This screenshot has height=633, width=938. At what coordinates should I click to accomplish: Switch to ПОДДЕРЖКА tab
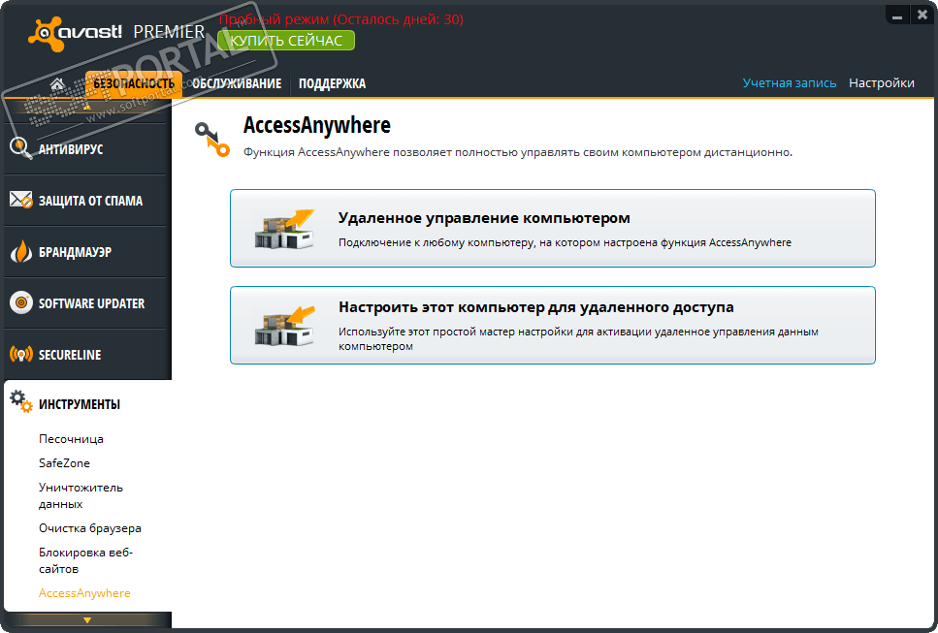332,83
